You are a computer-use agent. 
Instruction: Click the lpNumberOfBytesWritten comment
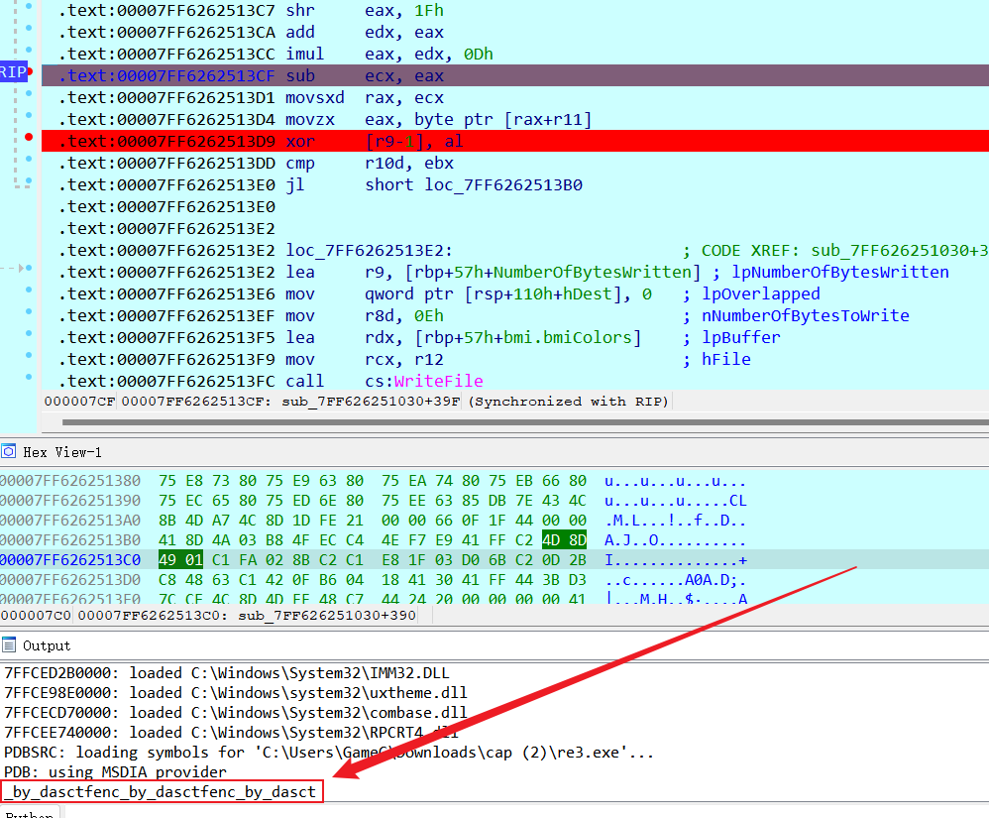pos(840,272)
